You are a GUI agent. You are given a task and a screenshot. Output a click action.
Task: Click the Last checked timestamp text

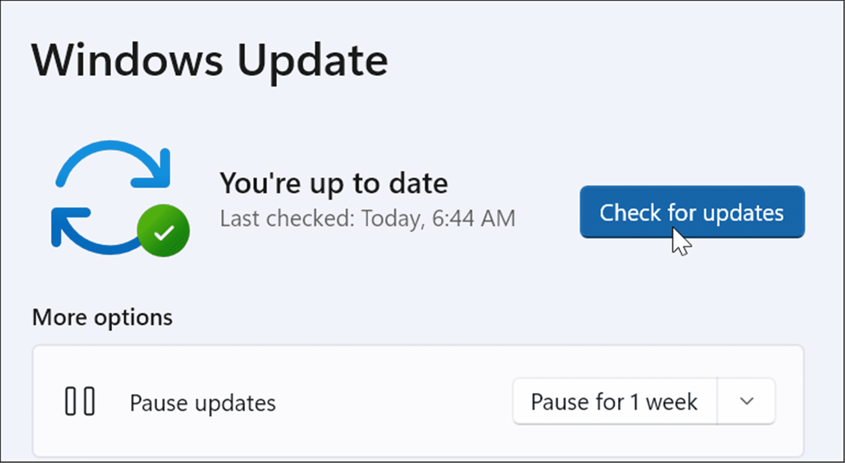coord(368,218)
